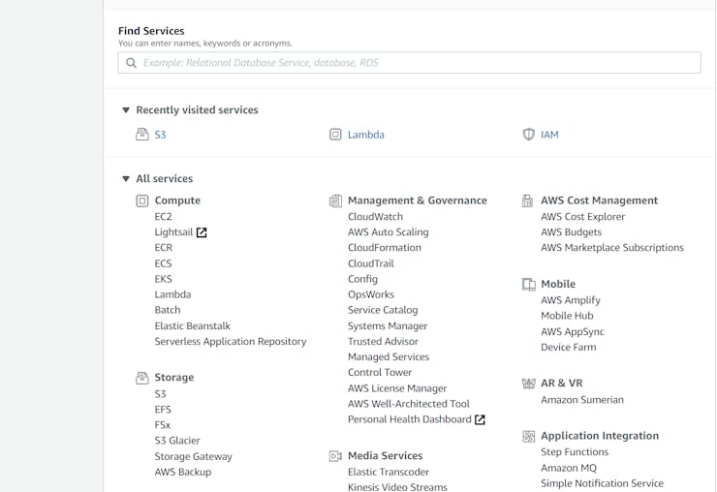Open Step Functions under Application Integration
Image resolution: width=717 pixels, height=492 pixels.
pyautogui.click(x=575, y=452)
